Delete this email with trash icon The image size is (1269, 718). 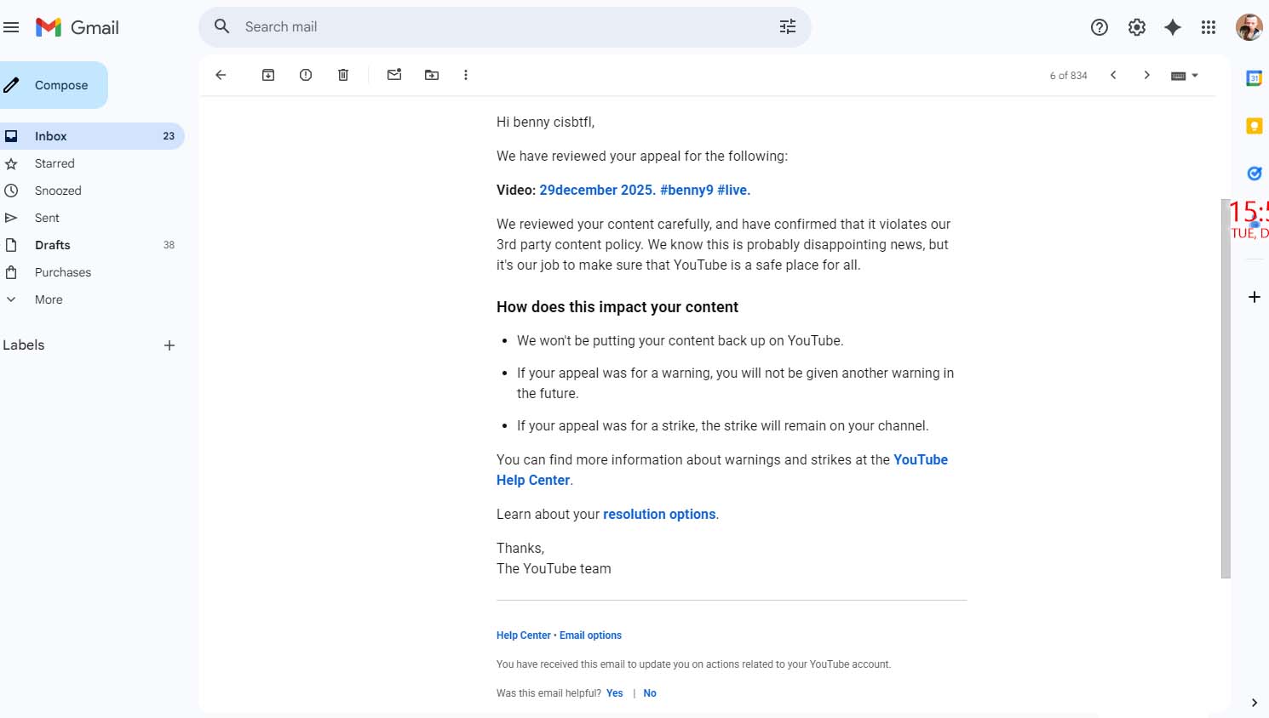343,75
